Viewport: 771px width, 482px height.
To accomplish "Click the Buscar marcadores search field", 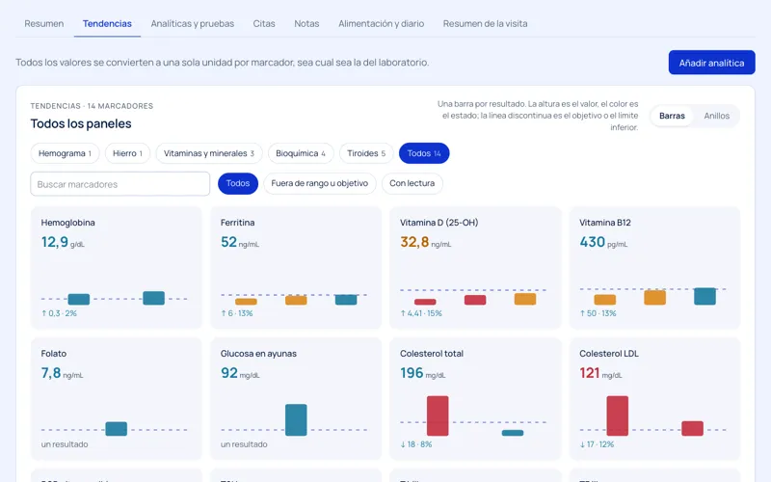I will (x=120, y=184).
